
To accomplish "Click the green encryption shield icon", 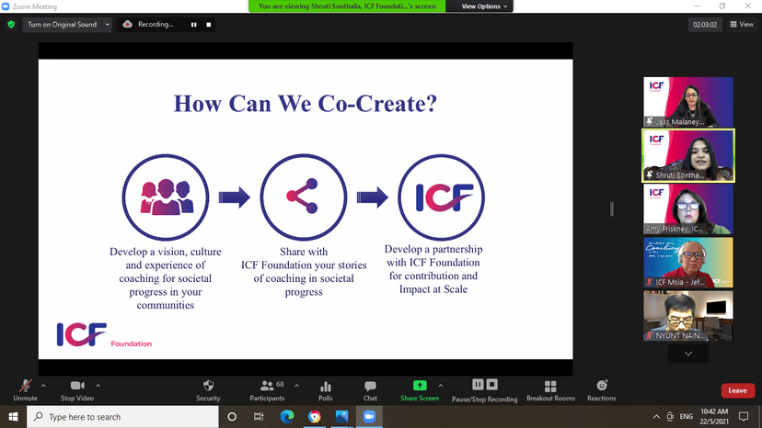I will [x=11, y=24].
